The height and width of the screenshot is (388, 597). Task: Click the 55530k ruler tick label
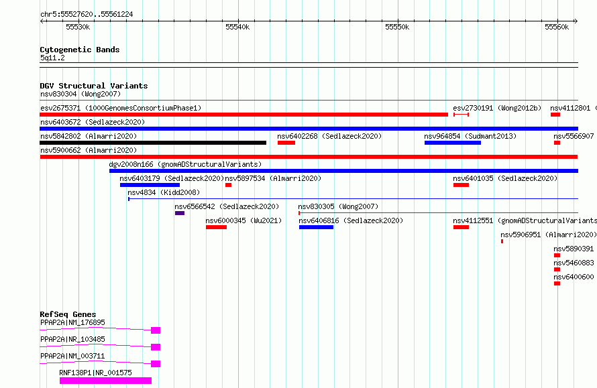click(78, 27)
